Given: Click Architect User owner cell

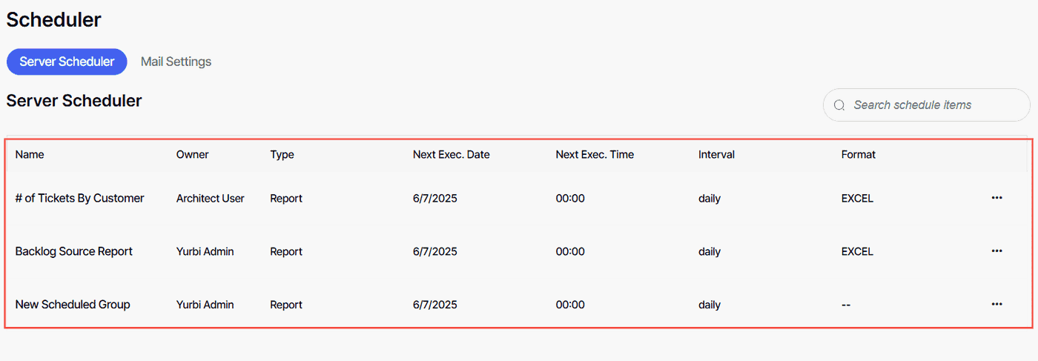Looking at the screenshot, I should (211, 198).
